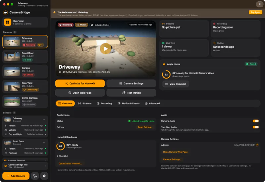Viewport: 265px width, 182px height.
Task: Click the In Apple Home badge on the preview
Action: pyautogui.click(x=100, y=25)
